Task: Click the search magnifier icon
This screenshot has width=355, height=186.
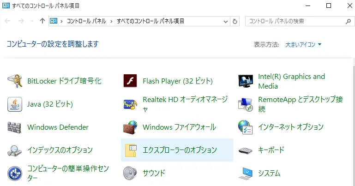Action: pyautogui.click(x=348, y=22)
